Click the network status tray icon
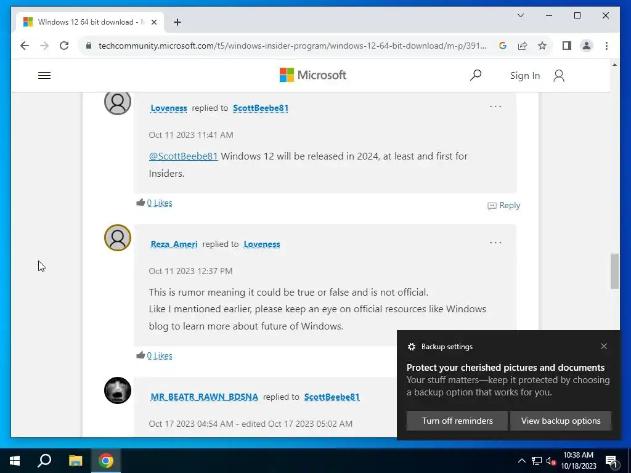 (x=537, y=461)
